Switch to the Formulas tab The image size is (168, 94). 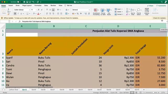[38, 5]
